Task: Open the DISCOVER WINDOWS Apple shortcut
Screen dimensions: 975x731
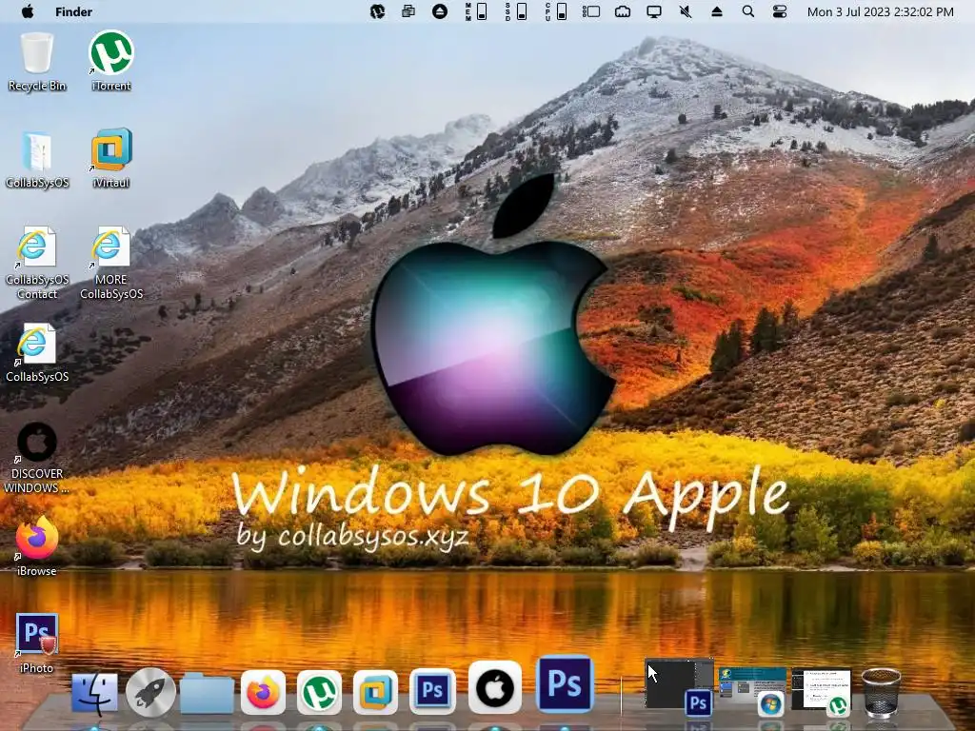Action: [x=37, y=458]
